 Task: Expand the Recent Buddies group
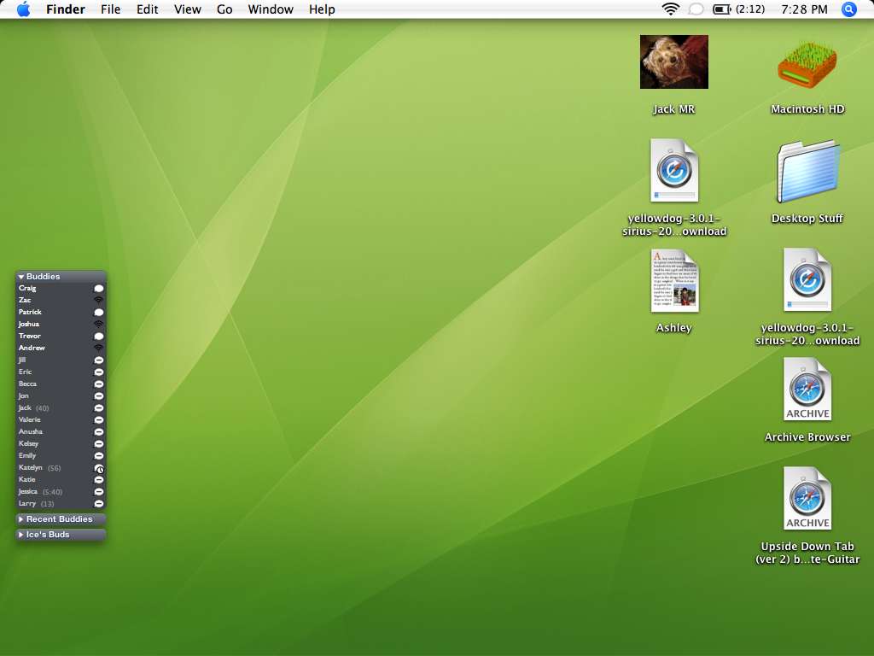coord(21,519)
